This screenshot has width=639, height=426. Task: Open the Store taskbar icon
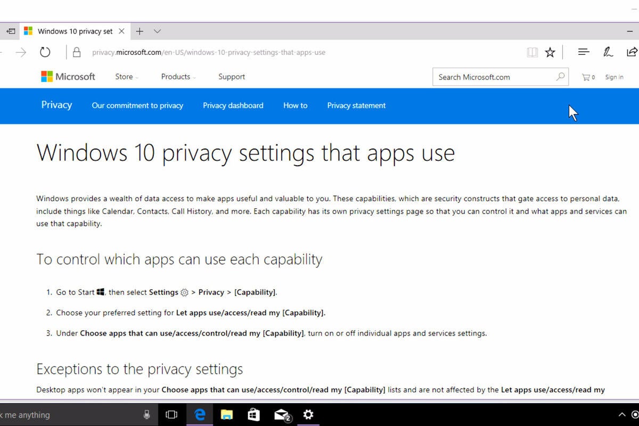[254, 415]
